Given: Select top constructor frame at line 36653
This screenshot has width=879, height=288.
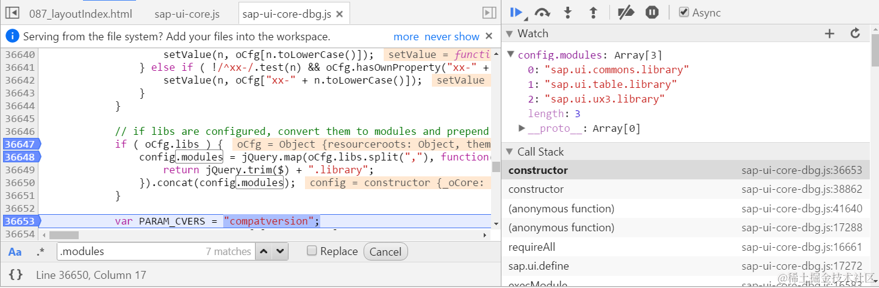Looking at the screenshot, I should [686, 170].
